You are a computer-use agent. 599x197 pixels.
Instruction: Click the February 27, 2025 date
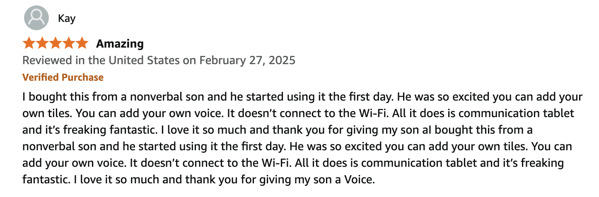pos(247,60)
